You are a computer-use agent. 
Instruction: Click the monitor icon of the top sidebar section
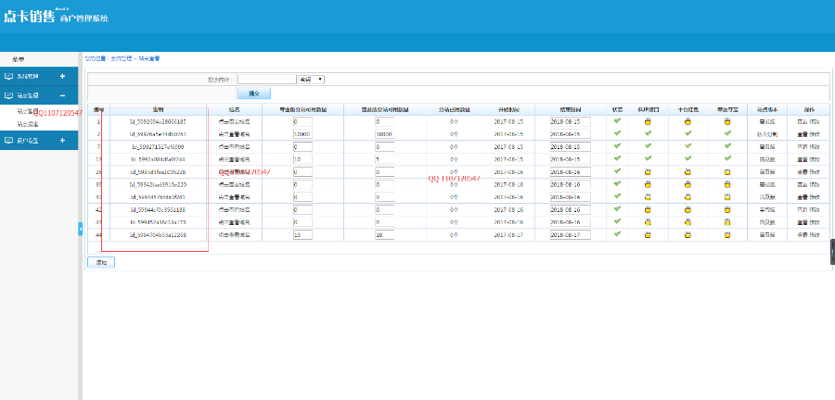tap(8, 76)
